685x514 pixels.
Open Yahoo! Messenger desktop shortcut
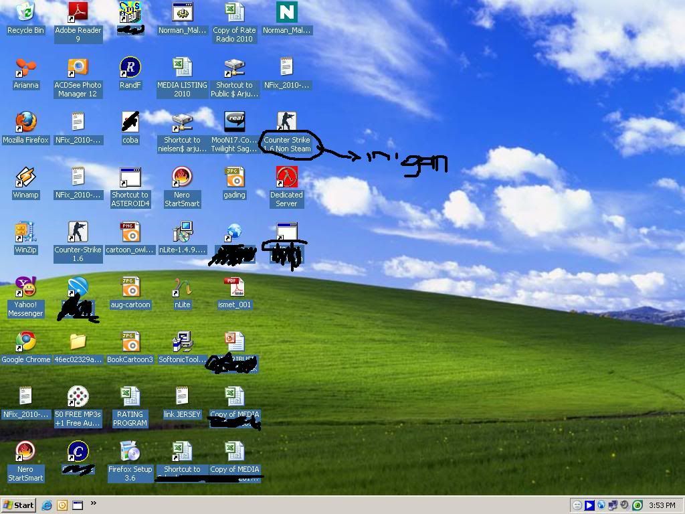pos(26,296)
